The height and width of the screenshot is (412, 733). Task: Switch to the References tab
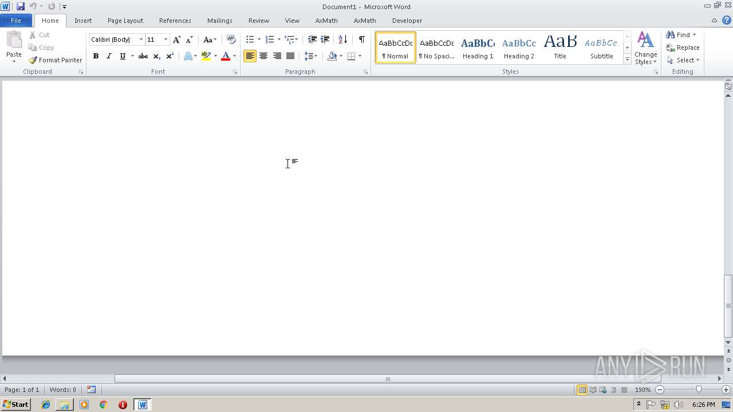coord(175,21)
